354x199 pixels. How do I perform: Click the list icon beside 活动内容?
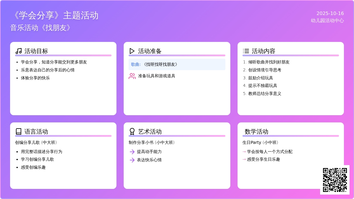click(x=246, y=51)
